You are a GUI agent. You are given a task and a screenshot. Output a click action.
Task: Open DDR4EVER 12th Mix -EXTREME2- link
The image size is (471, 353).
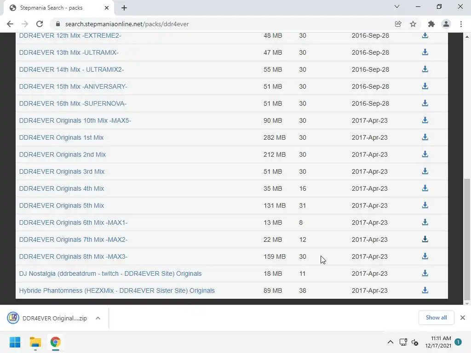(70, 35)
